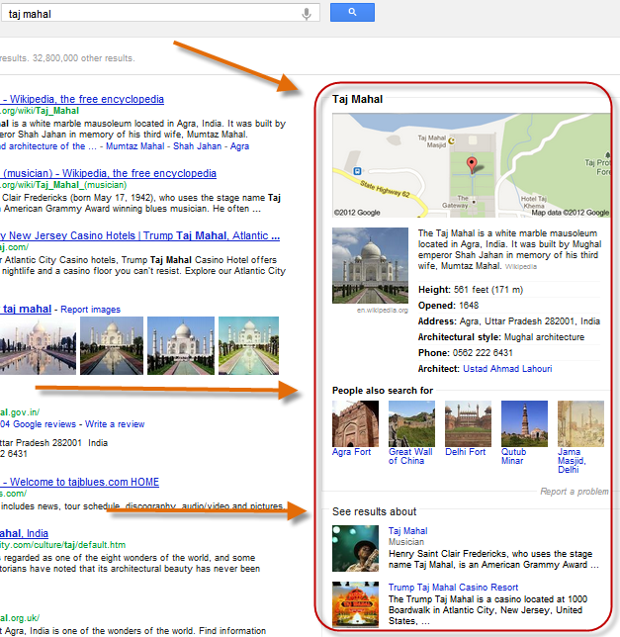Open the Shah Jahan sitelink
This screenshot has width=620, height=637.
point(198,146)
